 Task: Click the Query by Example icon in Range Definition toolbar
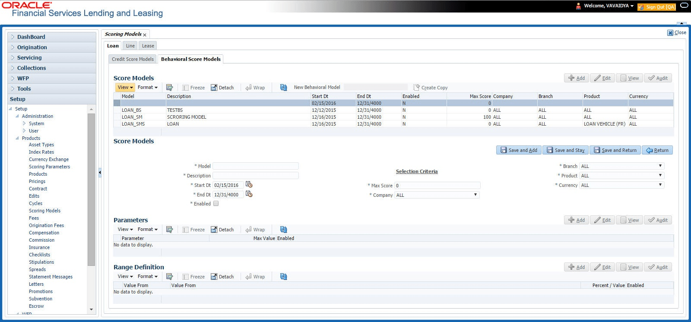coord(169,276)
